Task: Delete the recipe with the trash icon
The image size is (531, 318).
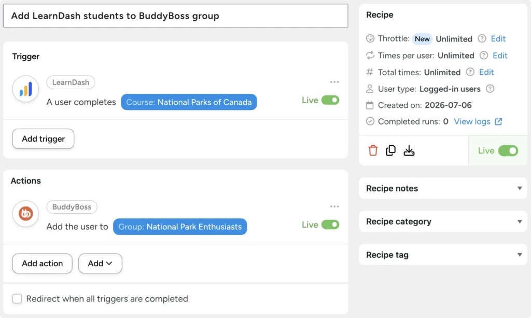Action: (x=373, y=150)
